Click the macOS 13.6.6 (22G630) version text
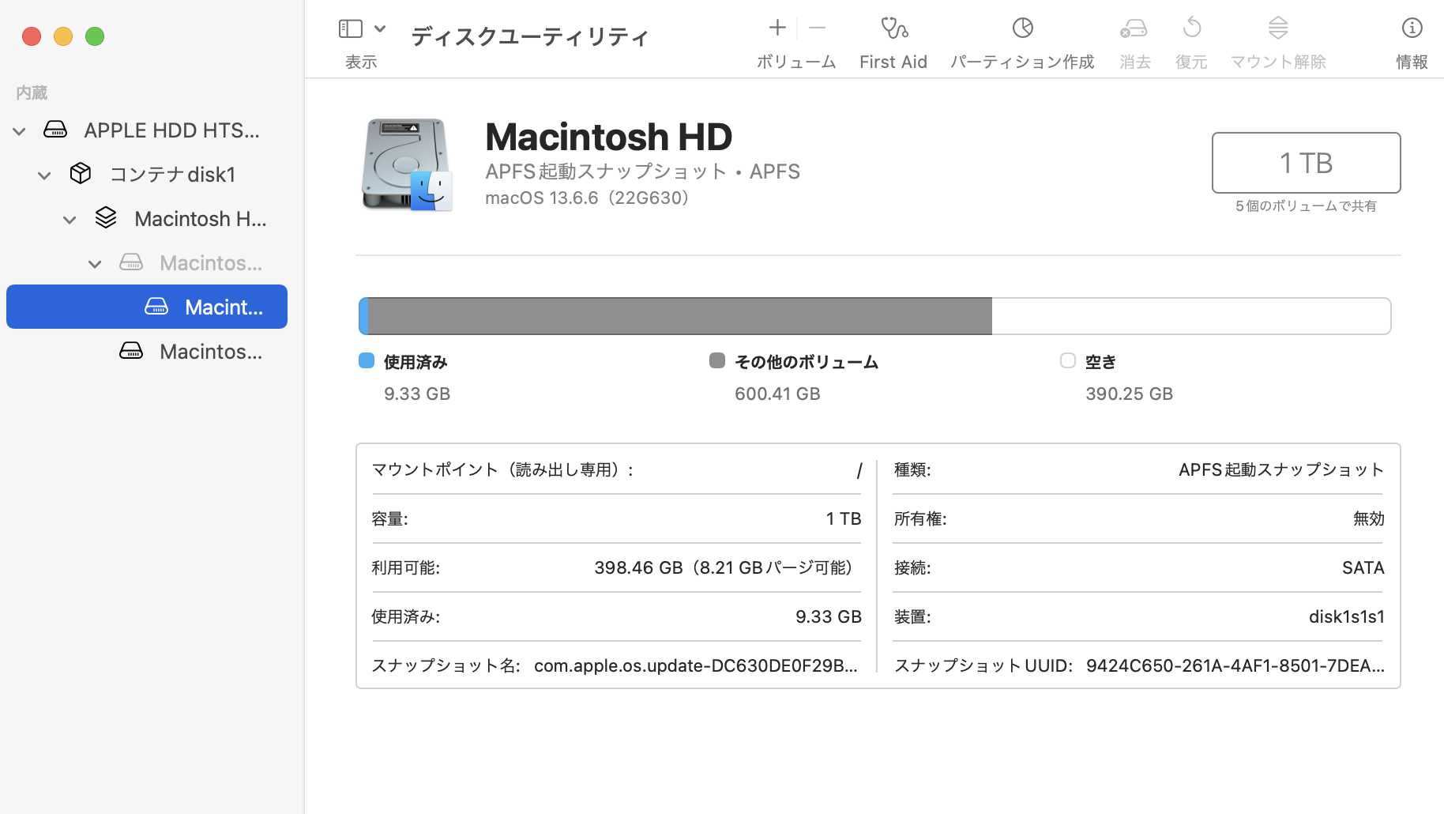Image resolution: width=1444 pixels, height=814 pixels. pyautogui.click(x=589, y=198)
